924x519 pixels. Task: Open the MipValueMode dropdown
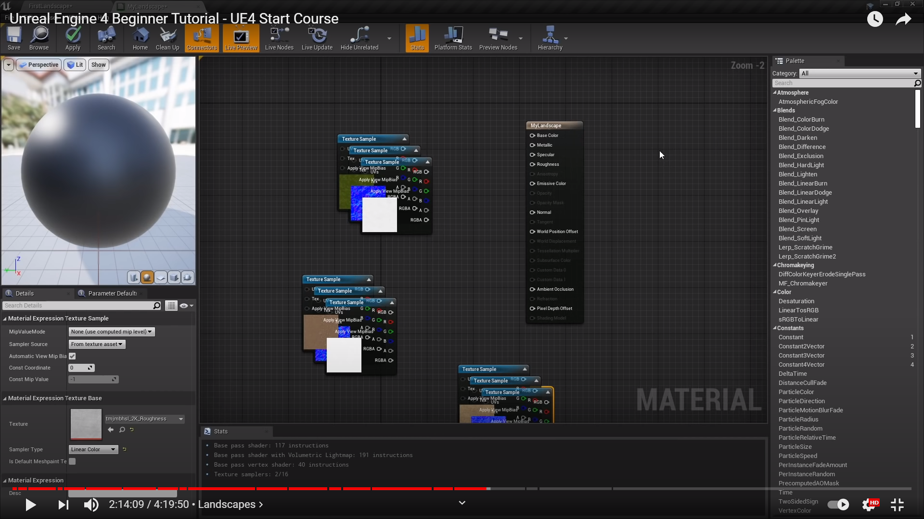(x=111, y=332)
